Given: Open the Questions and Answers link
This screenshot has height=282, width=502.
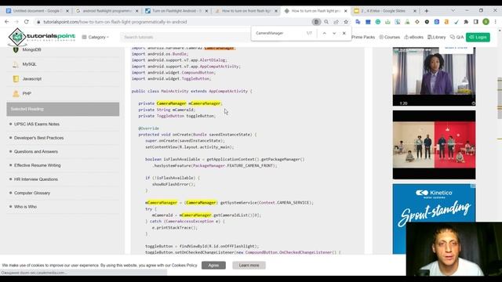Looking at the screenshot, I should click(x=36, y=151).
